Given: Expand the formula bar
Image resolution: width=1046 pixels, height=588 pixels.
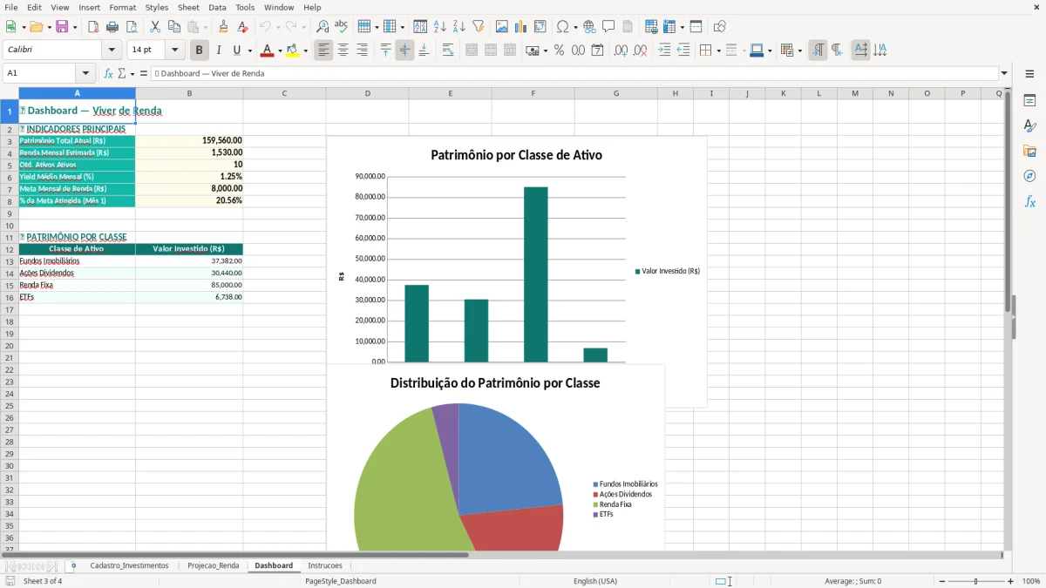Looking at the screenshot, I should tap(1004, 74).
